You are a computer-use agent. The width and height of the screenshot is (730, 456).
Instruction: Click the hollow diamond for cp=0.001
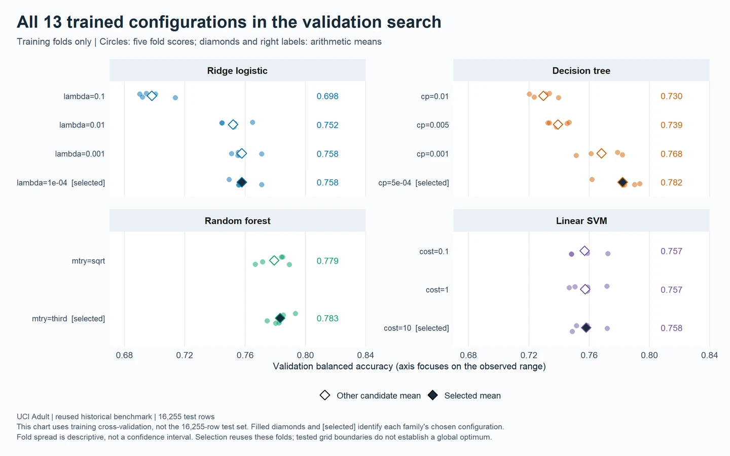tap(601, 154)
